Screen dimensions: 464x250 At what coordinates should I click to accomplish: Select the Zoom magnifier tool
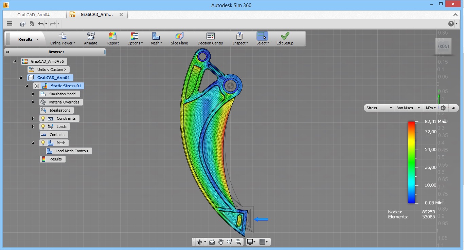[230, 242]
